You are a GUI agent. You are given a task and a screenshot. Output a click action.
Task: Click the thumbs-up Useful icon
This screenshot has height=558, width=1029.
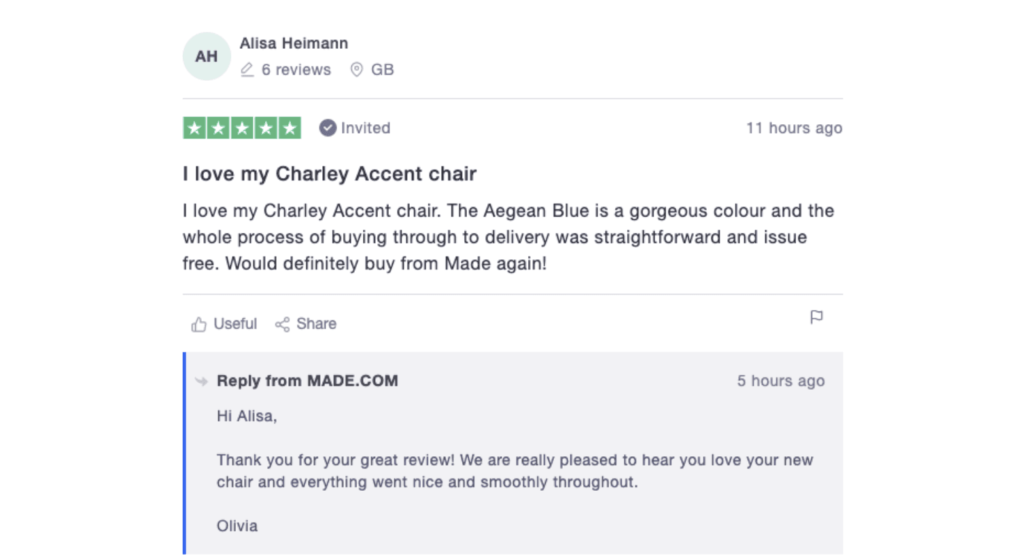point(198,324)
